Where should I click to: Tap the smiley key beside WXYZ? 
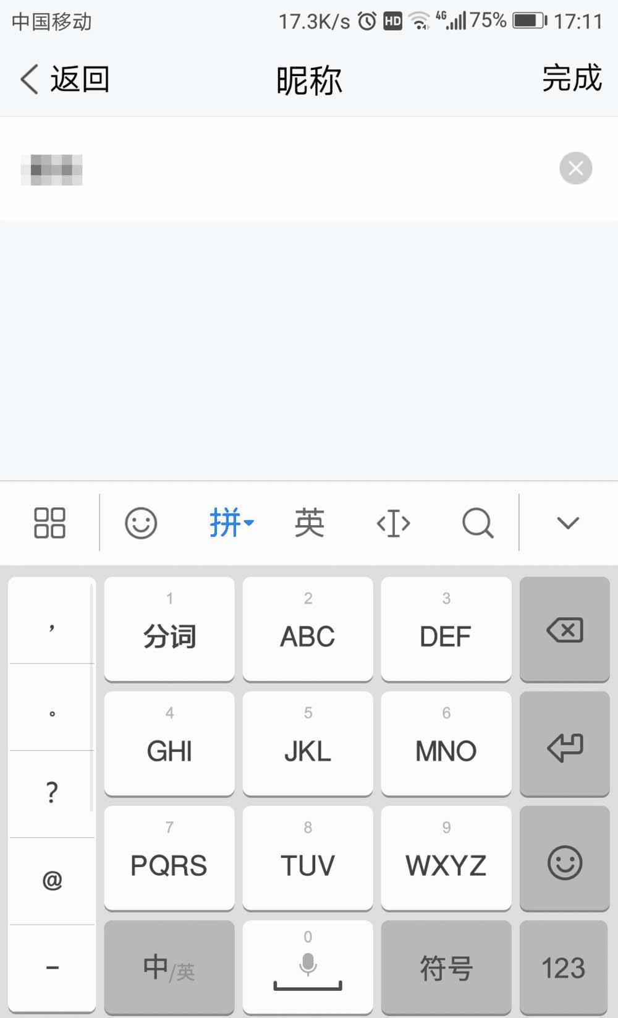565,858
